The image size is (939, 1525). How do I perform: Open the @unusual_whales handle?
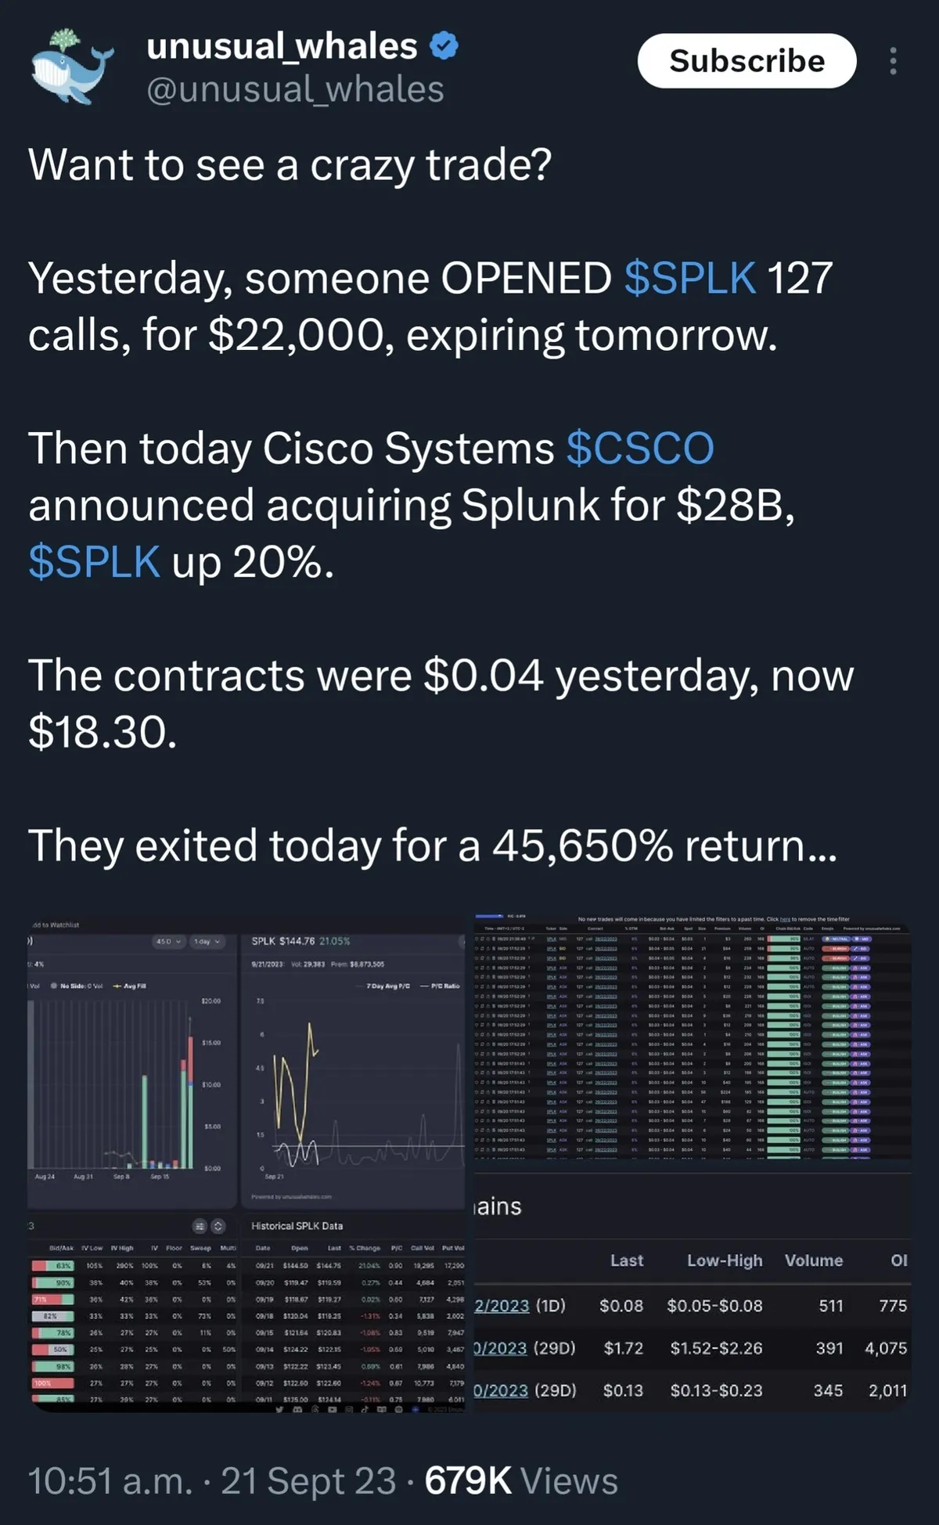pyautogui.click(x=295, y=89)
